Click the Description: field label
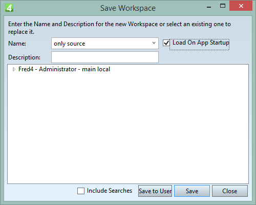This screenshot has height=205, width=256. [24, 57]
